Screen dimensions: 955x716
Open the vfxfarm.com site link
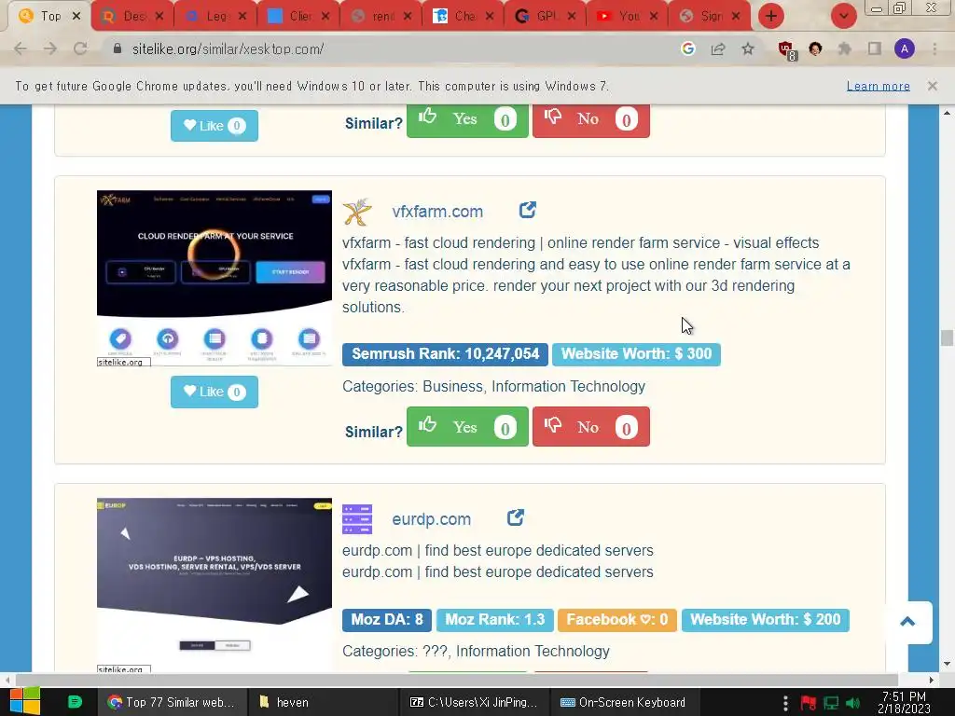coord(437,212)
